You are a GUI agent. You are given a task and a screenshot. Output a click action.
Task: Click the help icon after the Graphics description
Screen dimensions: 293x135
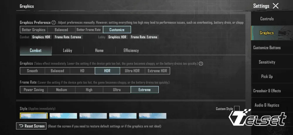[201, 63]
